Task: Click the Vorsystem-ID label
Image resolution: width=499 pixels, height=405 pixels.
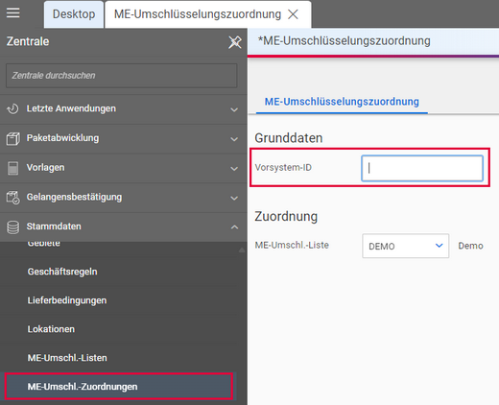Action: pos(283,167)
